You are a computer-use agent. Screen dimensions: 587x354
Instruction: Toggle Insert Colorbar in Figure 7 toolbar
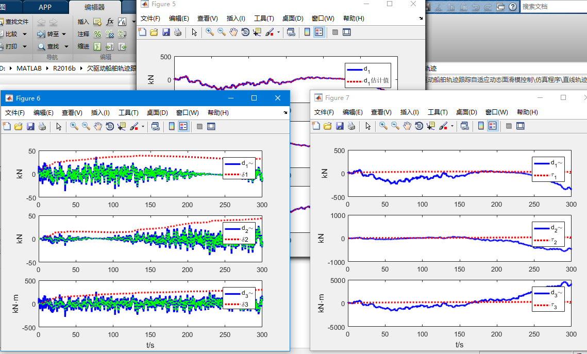point(481,126)
